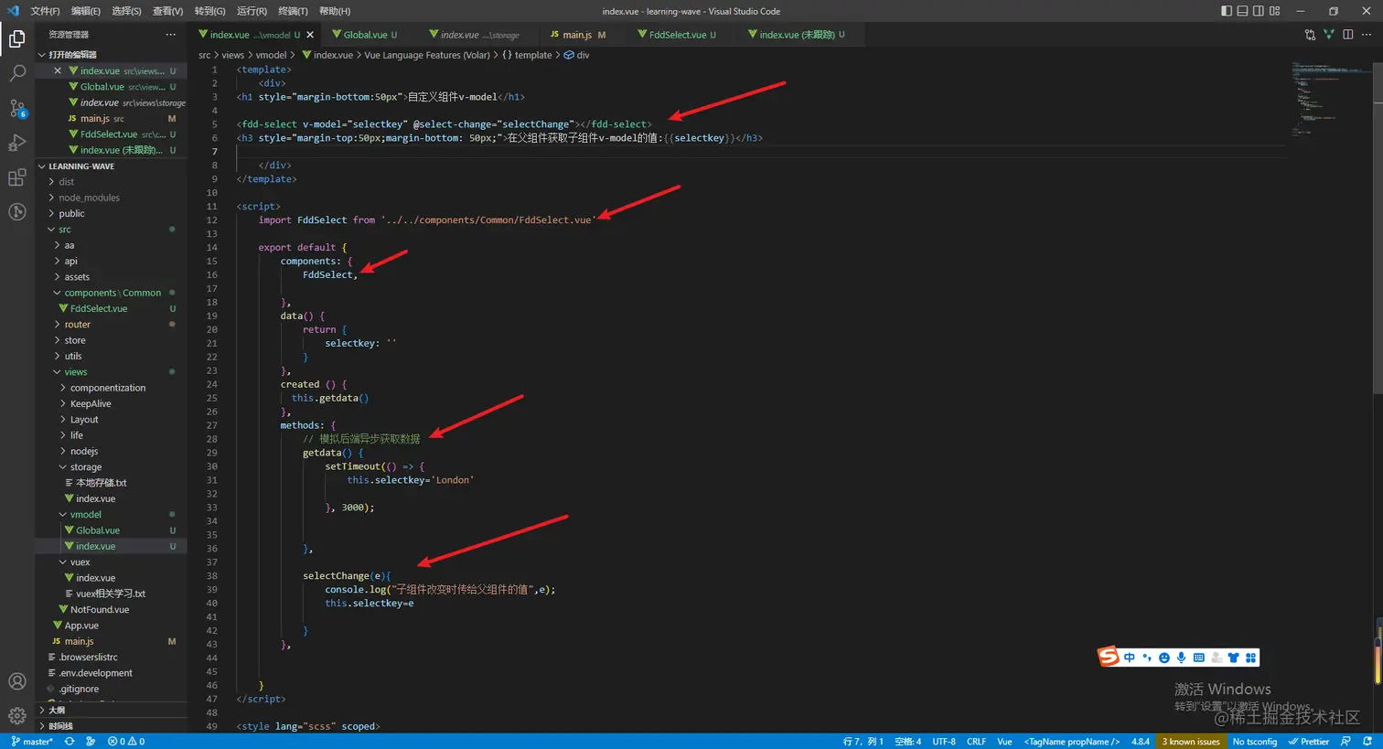The image size is (1383, 749).
Task: Open the notifications bell in status bar
Action: click(x=1367, y=742)
